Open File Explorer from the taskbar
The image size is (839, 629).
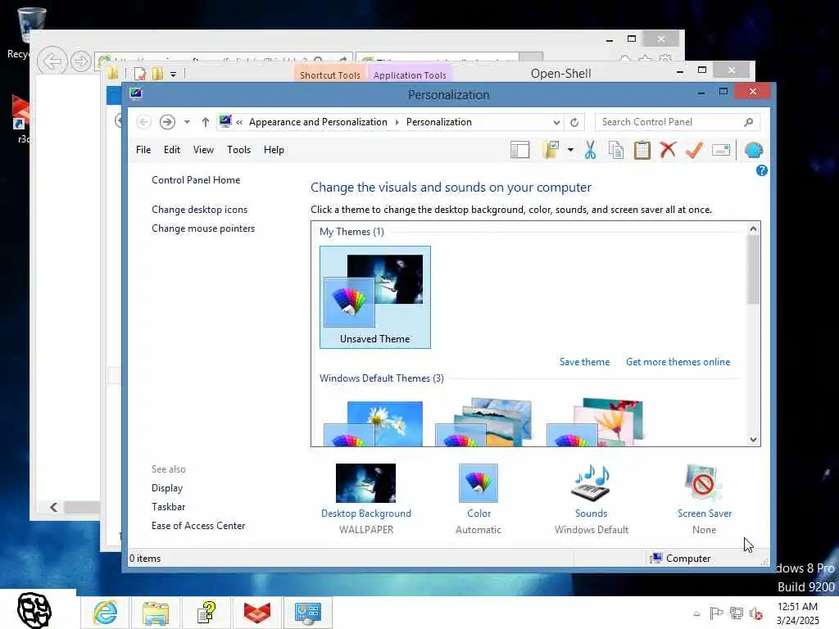[x=156, y=612]
